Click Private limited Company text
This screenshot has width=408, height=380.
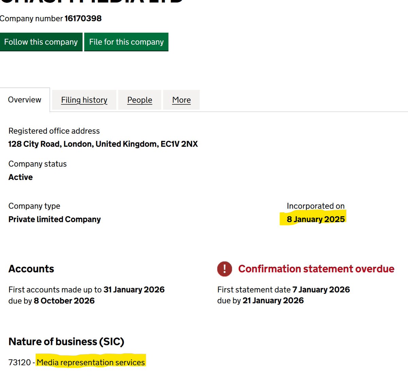click(54, 219)
